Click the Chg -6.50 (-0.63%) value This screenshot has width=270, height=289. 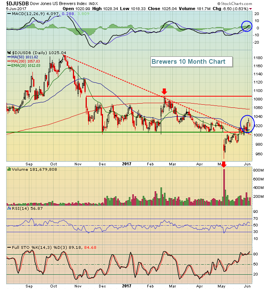(x=230, y=8)
